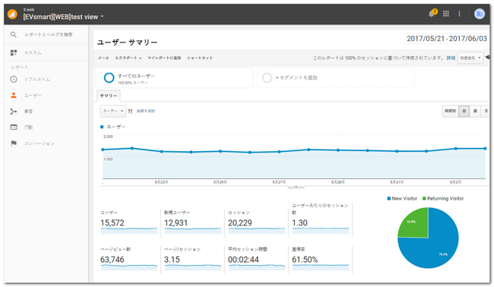Switch graph to 週 weekly view
The height and width of the screenshot is (287, 494).
click(475, 111)
